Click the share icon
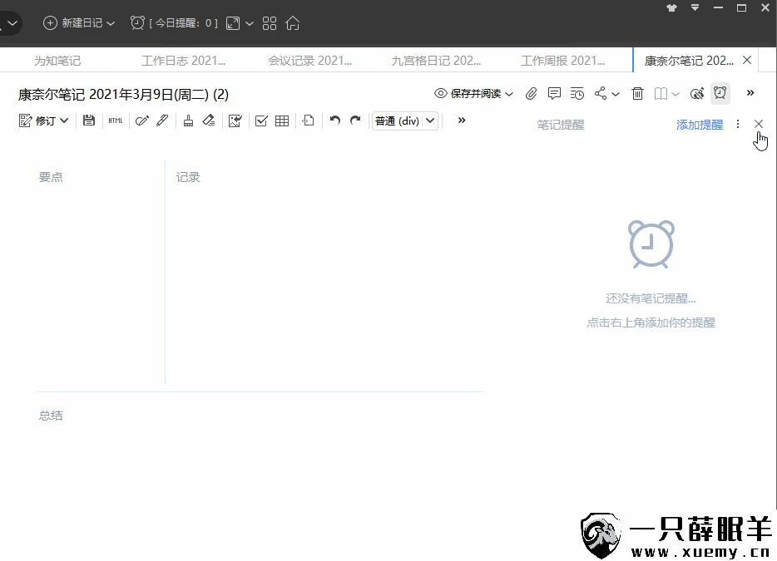 601,93
